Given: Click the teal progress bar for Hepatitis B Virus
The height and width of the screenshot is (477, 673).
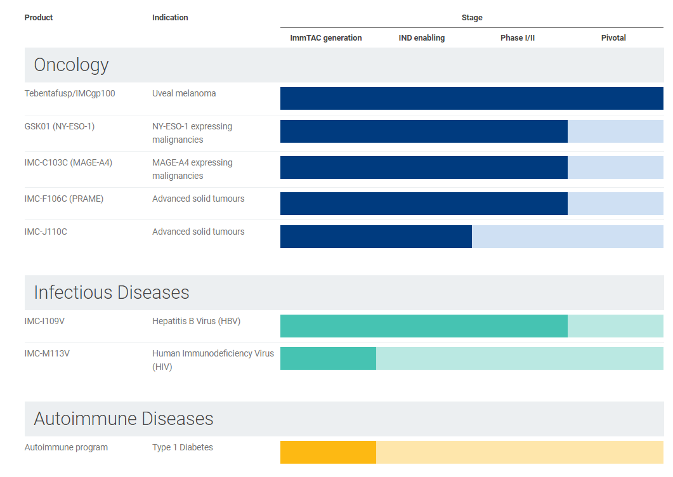Looking at the screenshot, I should pos(424,326).
